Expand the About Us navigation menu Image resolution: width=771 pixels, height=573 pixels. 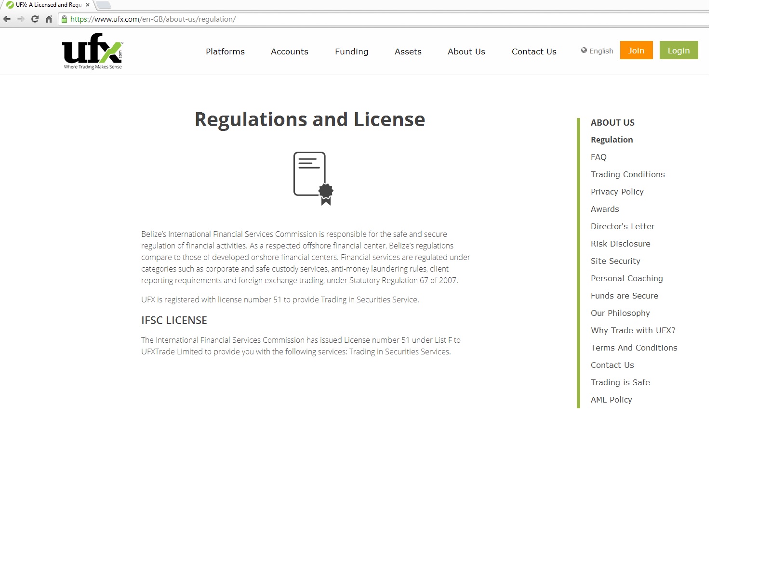(x=466, y=52)
